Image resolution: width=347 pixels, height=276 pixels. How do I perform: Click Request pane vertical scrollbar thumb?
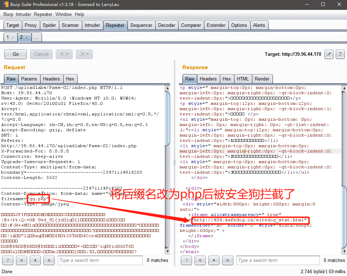(x=168, y=119)
